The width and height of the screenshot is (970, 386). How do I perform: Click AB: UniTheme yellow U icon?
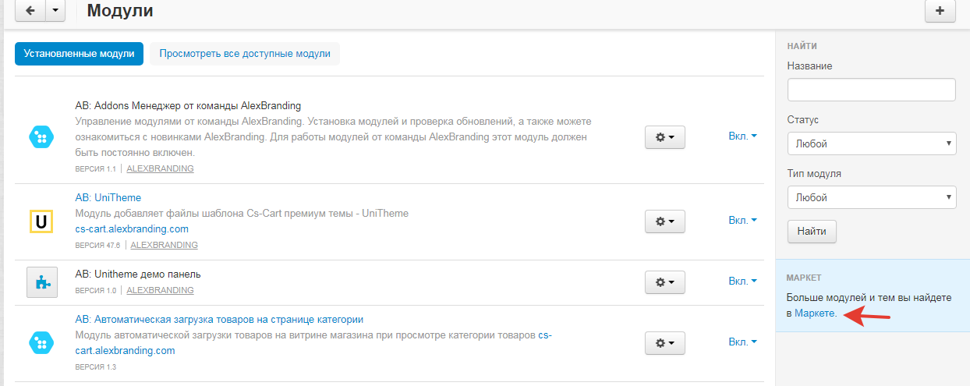pyautogui.click(x=41, y=221)
